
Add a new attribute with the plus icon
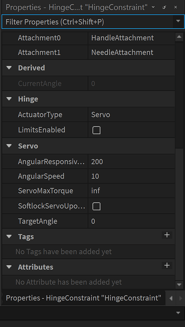point(167,266)
